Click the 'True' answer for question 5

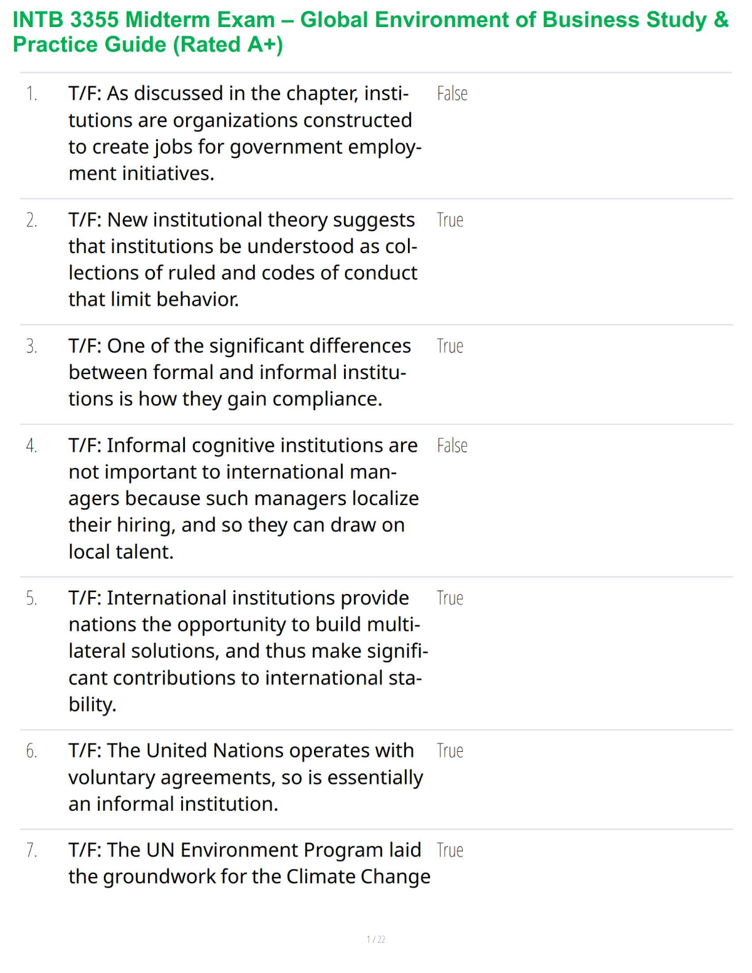(450, 598)
